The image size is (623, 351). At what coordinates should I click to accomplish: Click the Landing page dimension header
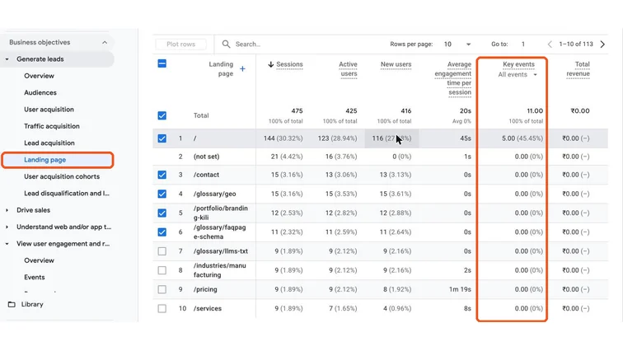click(x=221, y=69)
